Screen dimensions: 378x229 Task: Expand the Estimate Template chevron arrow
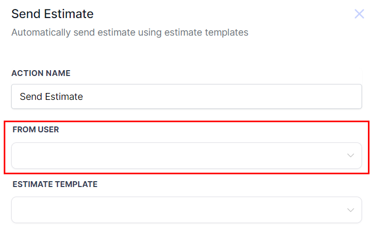coord(350,210)
